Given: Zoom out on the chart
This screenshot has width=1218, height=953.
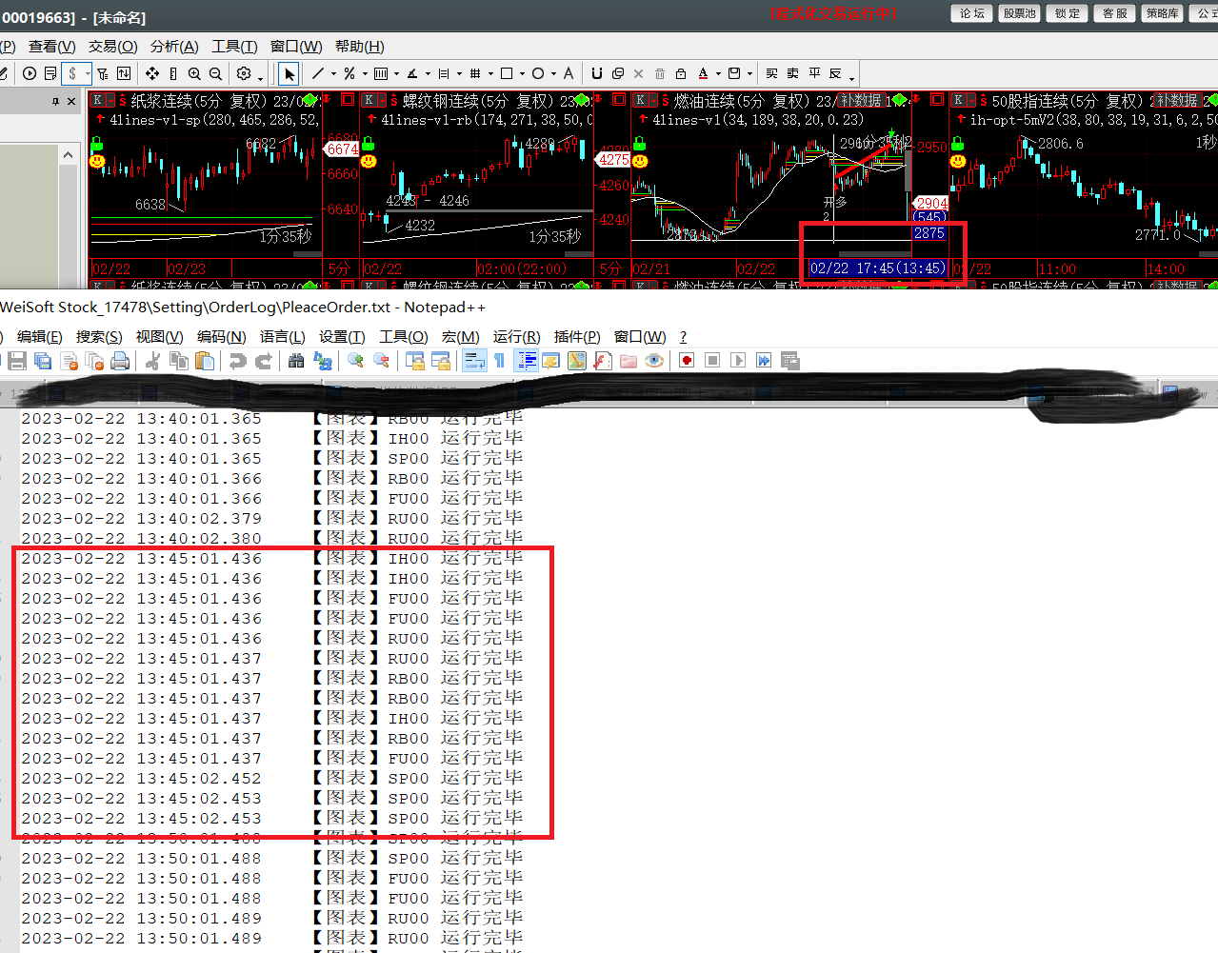Looking at the screenshot, I should [215, 73].
